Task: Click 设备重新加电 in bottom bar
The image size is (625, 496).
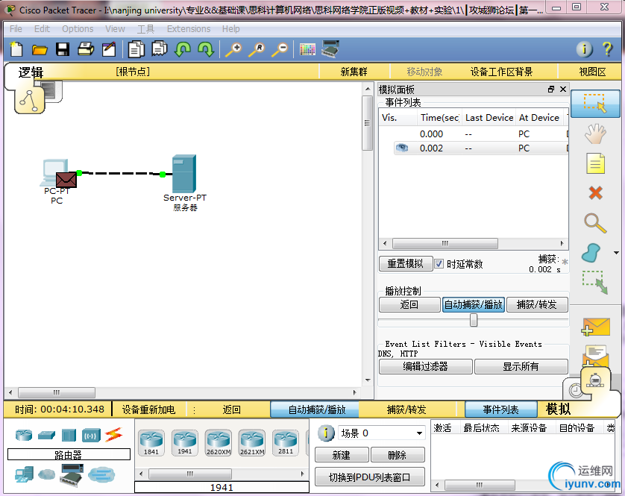Action: point(148,409)
